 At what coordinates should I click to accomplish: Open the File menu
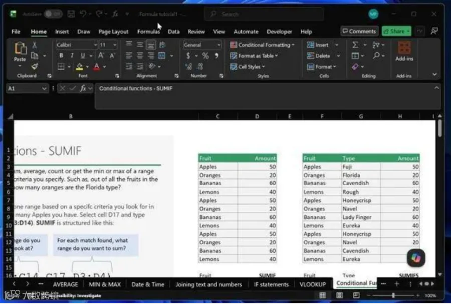pos(16,32)
